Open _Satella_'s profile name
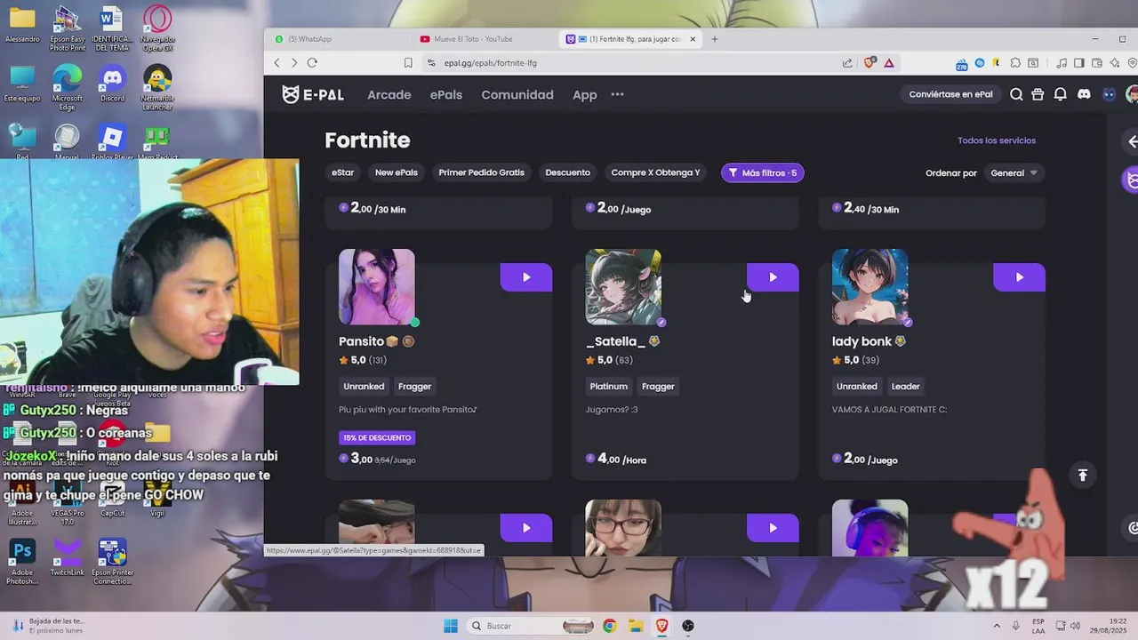Screen dimensions: 1138x640 point(615,341)
